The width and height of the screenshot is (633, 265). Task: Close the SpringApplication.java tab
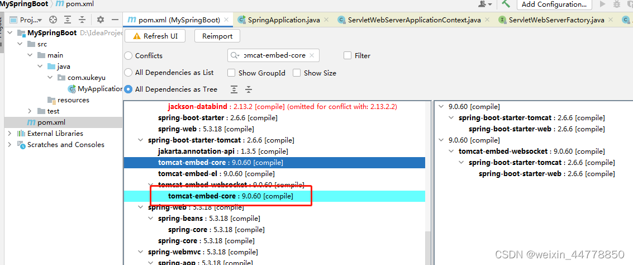[326, 20]
